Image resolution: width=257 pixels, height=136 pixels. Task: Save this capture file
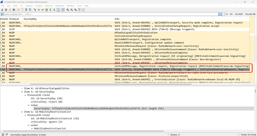(22, 10)
